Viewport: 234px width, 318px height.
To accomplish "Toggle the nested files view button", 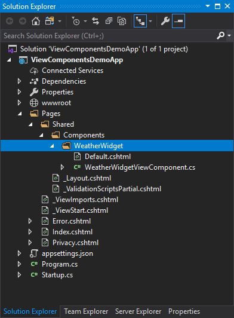I will 140,21.
